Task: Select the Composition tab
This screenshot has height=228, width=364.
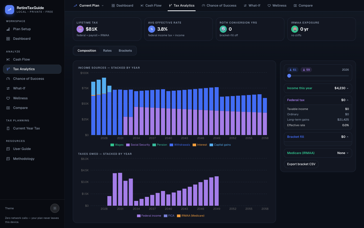Action: (x=87, y=51)
